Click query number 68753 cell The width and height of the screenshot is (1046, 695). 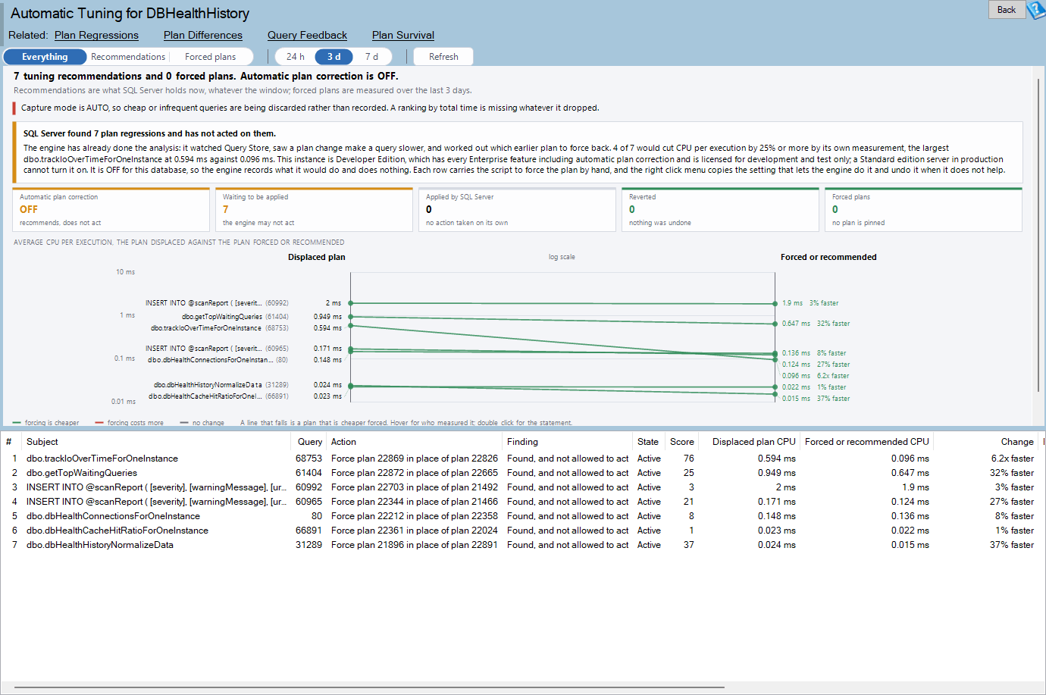308,459
